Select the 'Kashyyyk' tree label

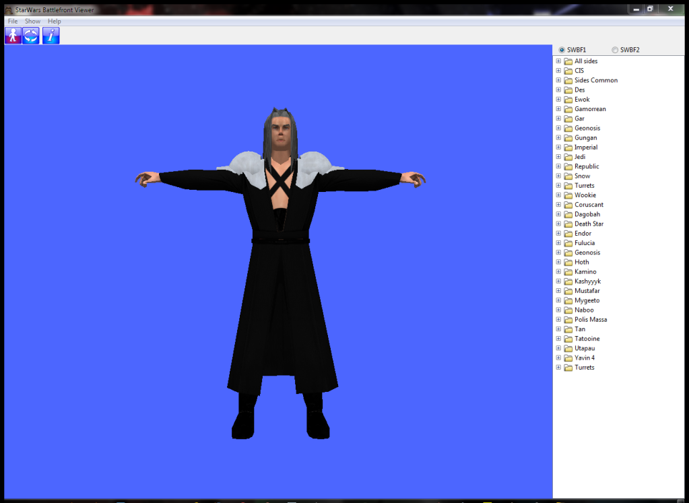point(588,281)
